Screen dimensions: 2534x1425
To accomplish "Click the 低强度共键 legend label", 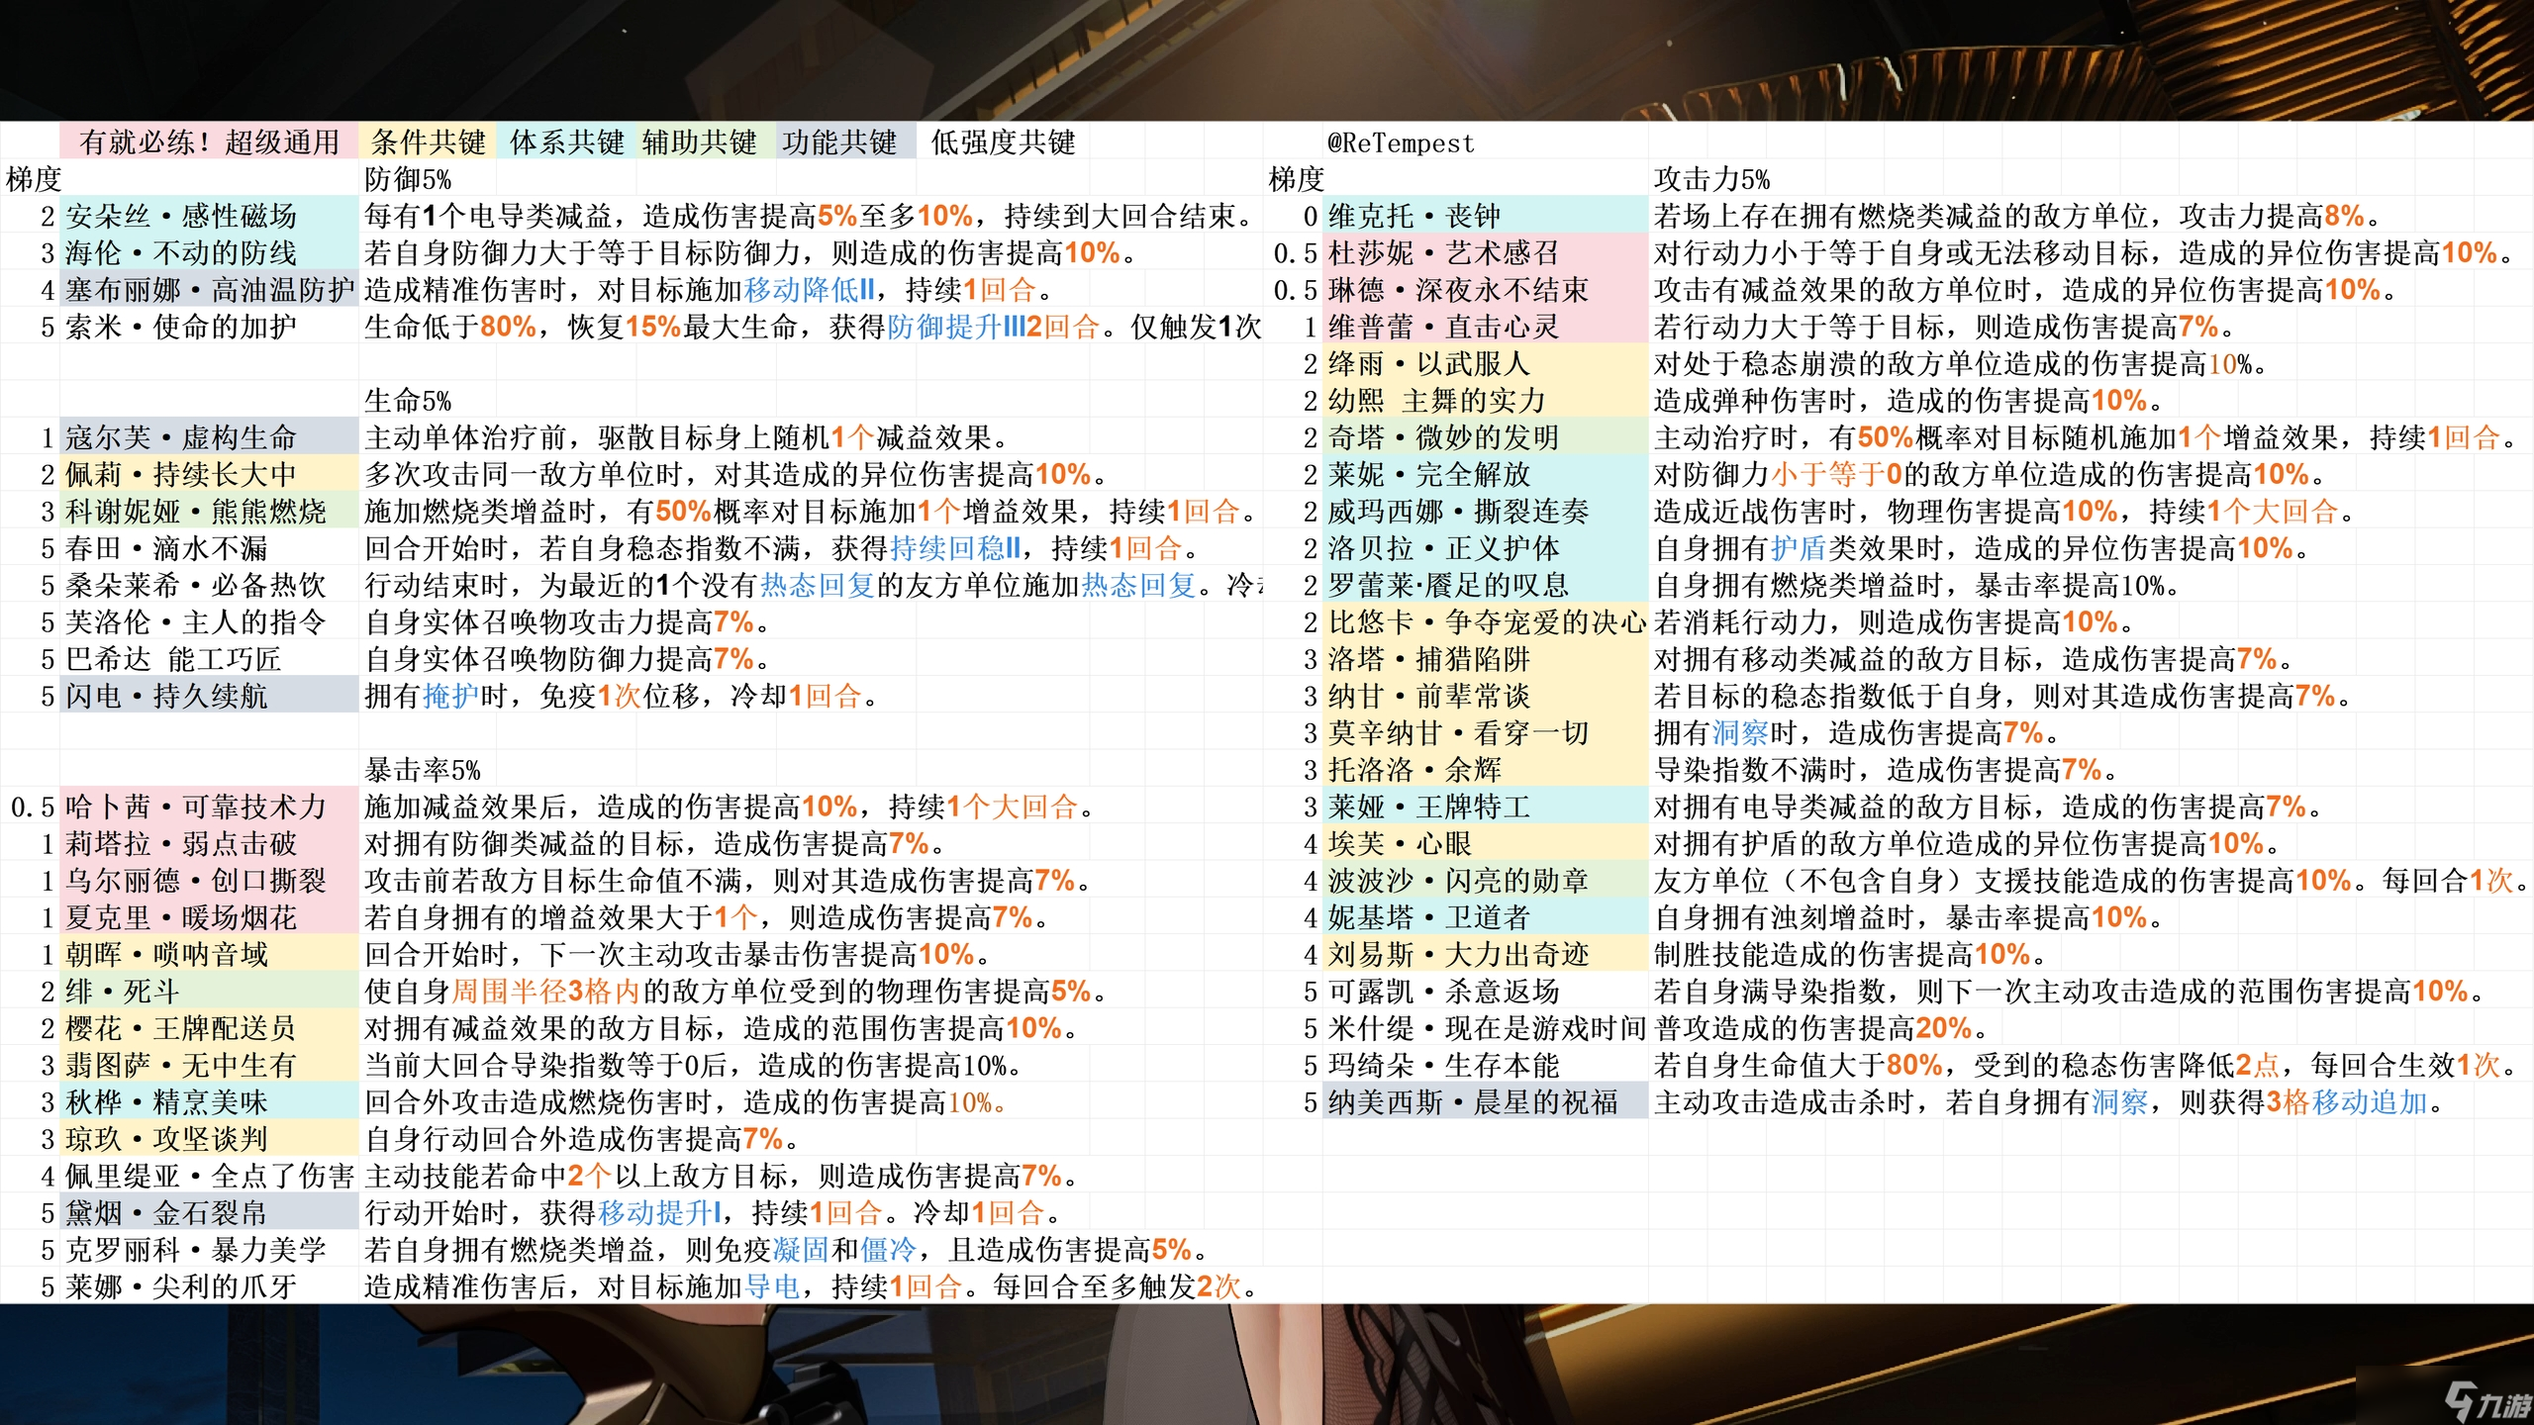I will pos(1002,142).
